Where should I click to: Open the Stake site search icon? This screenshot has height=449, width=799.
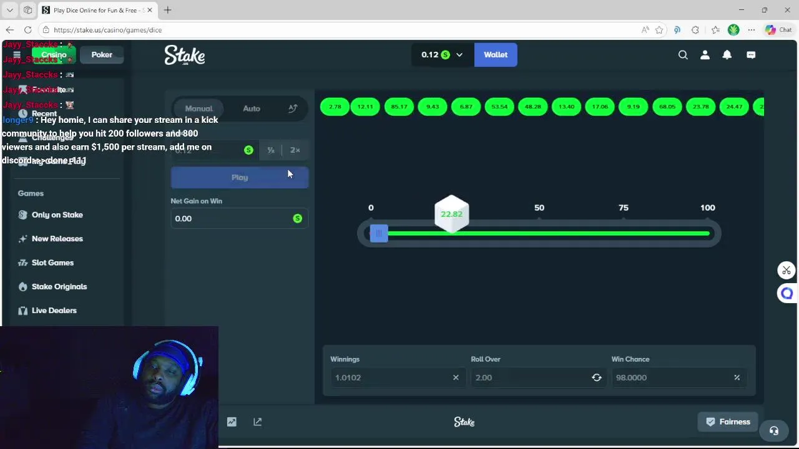click(x=683, y=55)
